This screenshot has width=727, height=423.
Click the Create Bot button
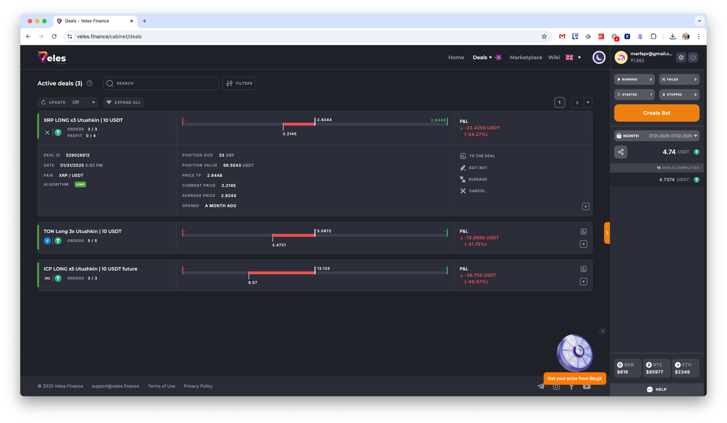tap(656, 113)
